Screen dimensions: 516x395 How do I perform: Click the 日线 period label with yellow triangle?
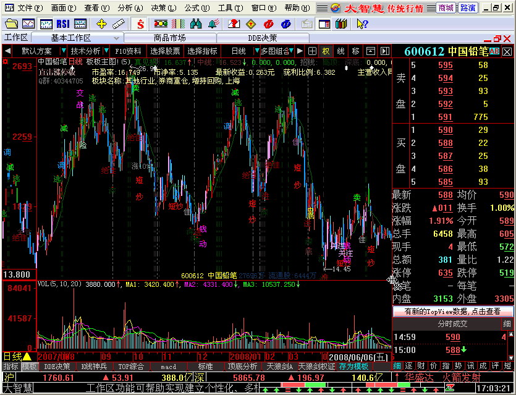[17, 357]
